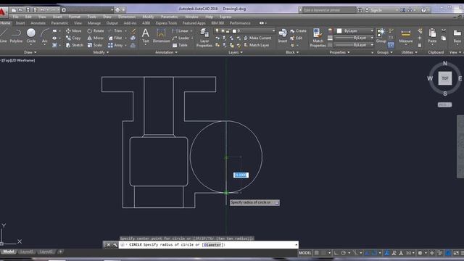Screen dimensions: 464x261
Task: Open the Dimension menu
Action: click(127, 17)
